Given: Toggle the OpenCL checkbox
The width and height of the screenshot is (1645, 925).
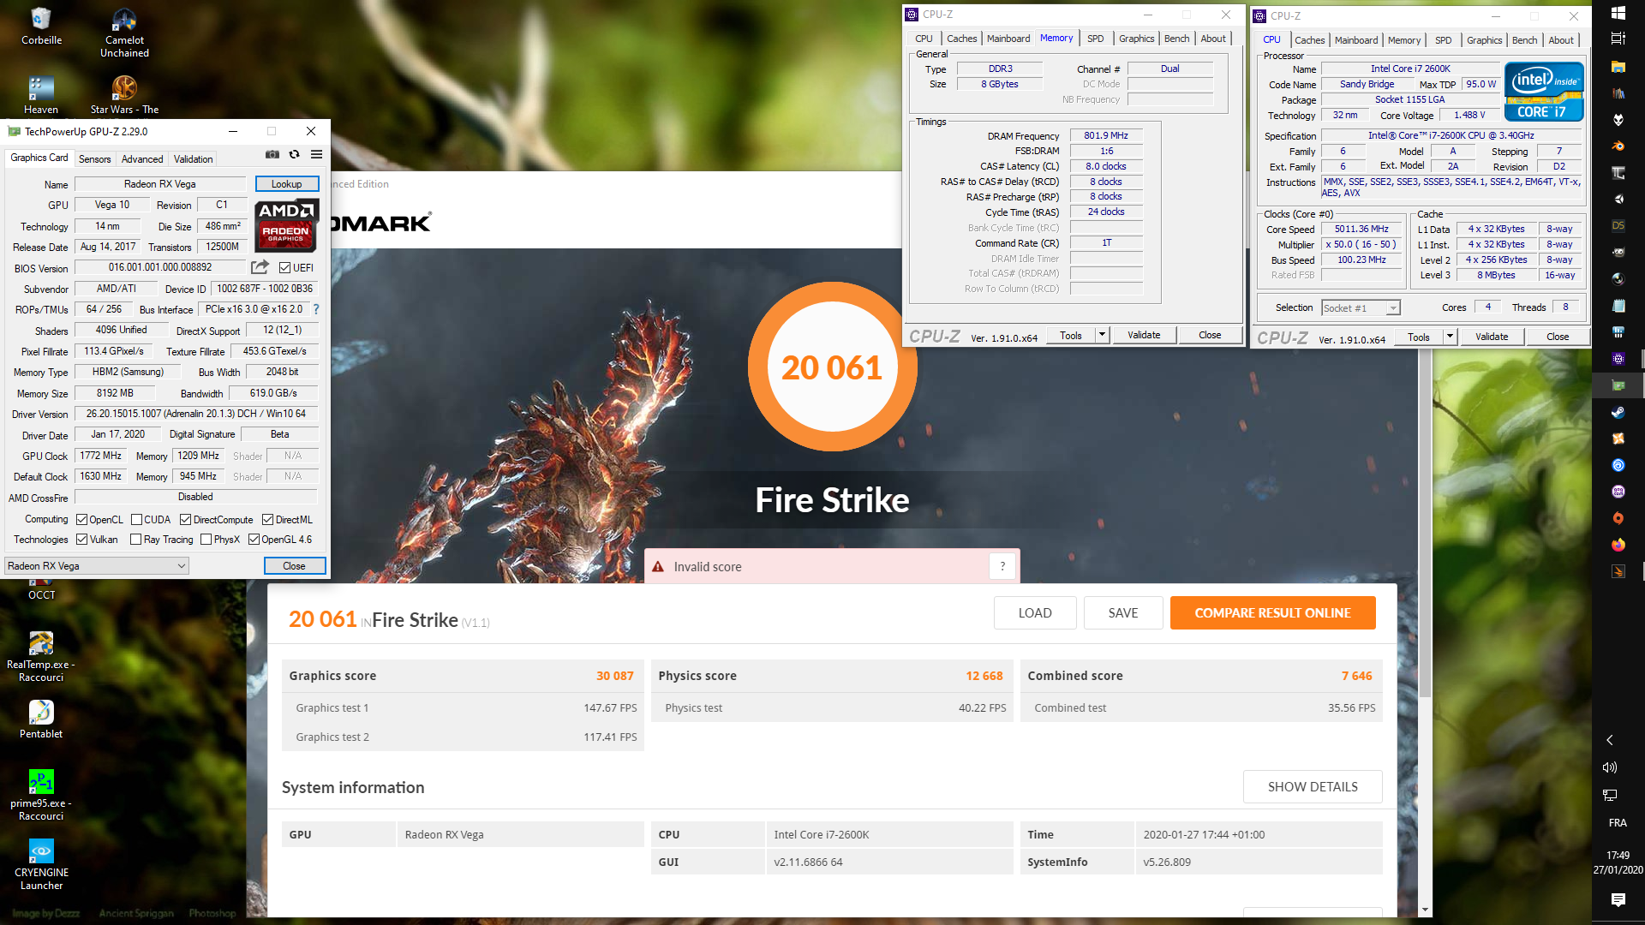Looking at the screenshot, I should click(x=82, y=520).
